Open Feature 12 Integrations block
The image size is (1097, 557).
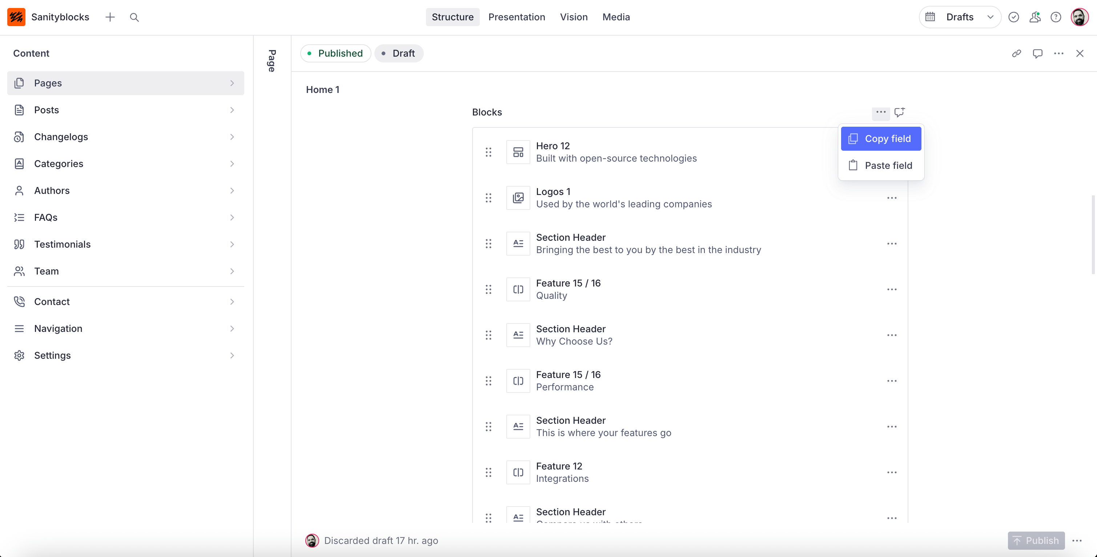click(x=682, y=472)
